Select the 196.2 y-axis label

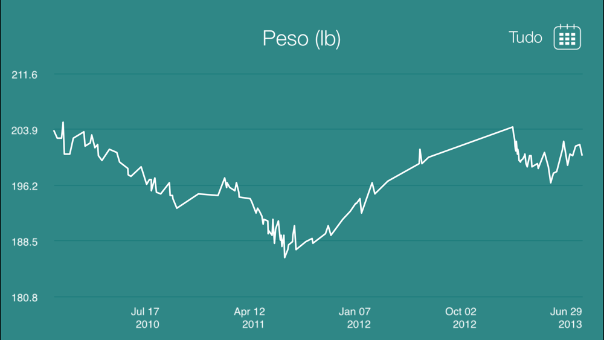pyautogui.click(x=25, y=186)
